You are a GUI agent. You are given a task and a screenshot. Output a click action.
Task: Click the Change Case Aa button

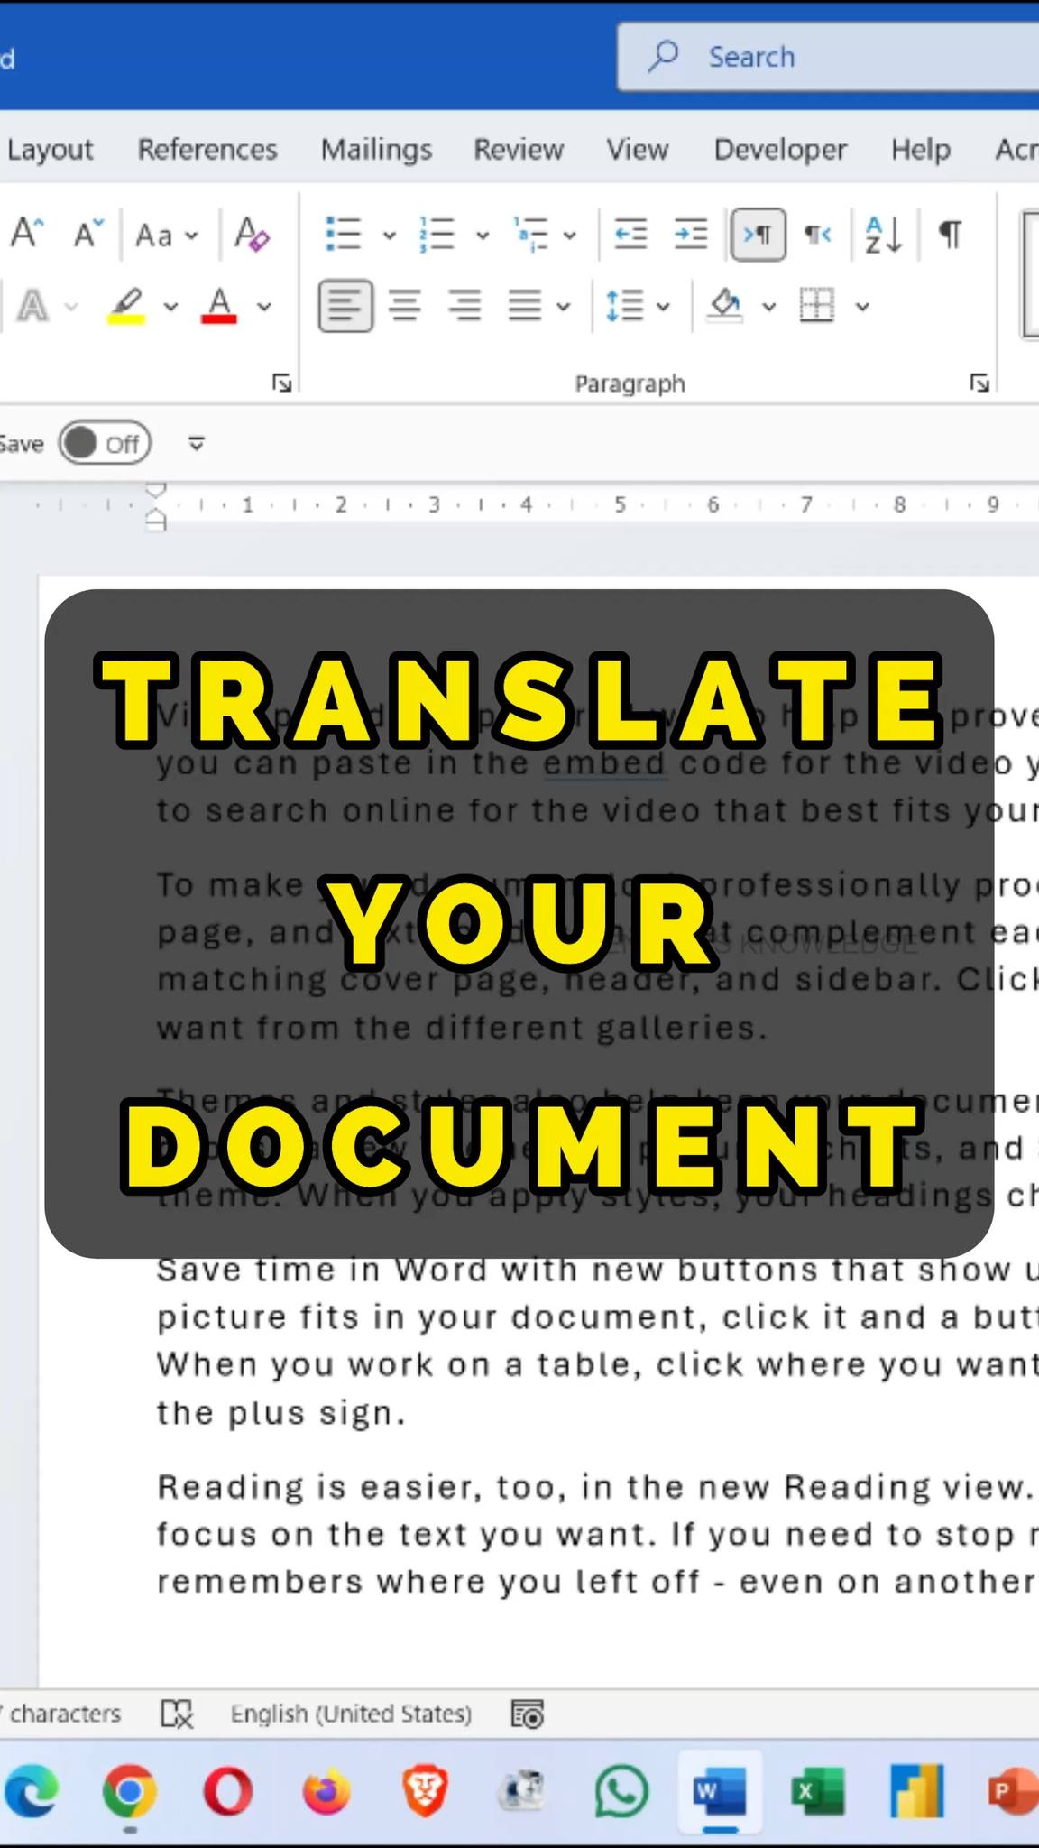tap(154, 236)
